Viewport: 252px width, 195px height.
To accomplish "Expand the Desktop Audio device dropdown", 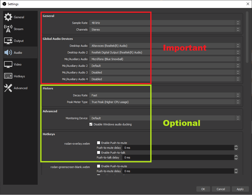I will click(165, 46).
